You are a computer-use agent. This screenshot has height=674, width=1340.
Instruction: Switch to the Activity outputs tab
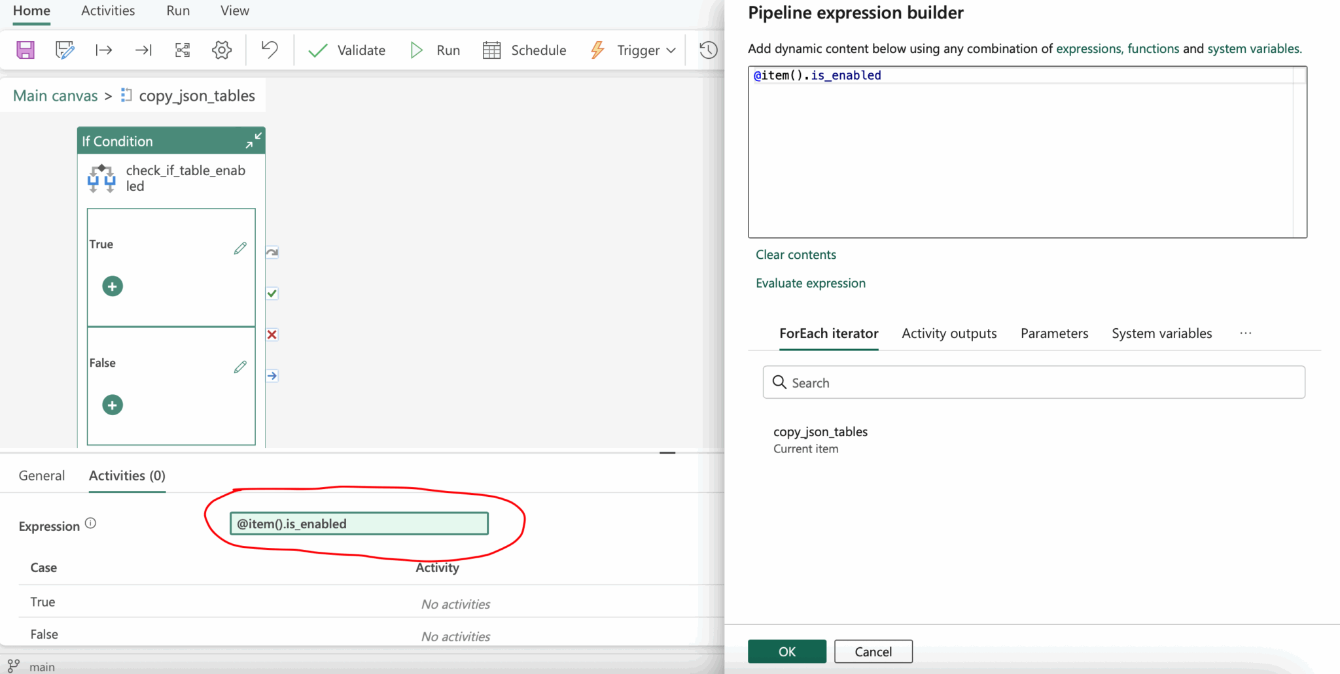pos(949,333)
